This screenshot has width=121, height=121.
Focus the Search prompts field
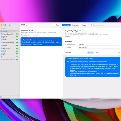(x=105, y=25)
